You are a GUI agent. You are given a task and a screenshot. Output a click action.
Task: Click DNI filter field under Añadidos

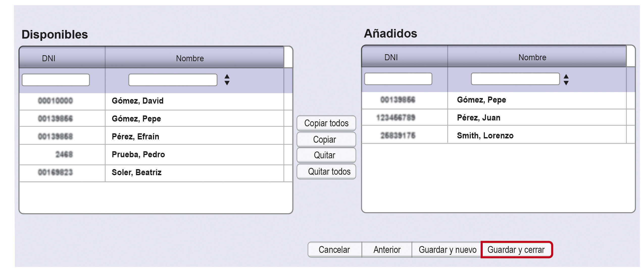click(x=398, y=79)
